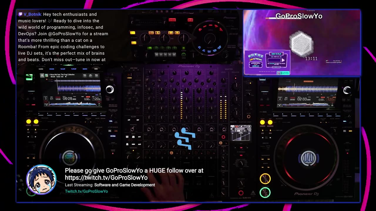Click the right deck jog wheel center display
376x211 pixels.
tap(308, 158)
